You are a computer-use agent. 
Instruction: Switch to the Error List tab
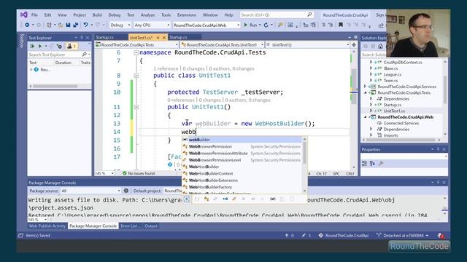coord(130,226)
